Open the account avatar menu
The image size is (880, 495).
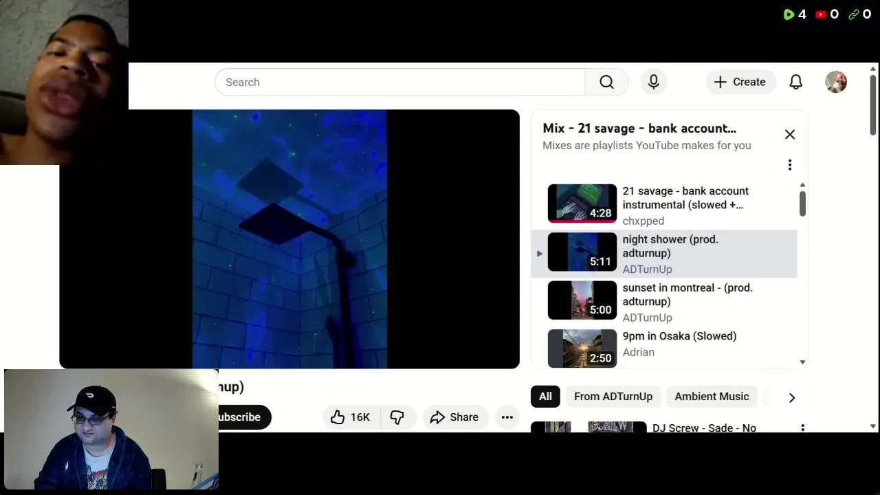click(836, 82)
